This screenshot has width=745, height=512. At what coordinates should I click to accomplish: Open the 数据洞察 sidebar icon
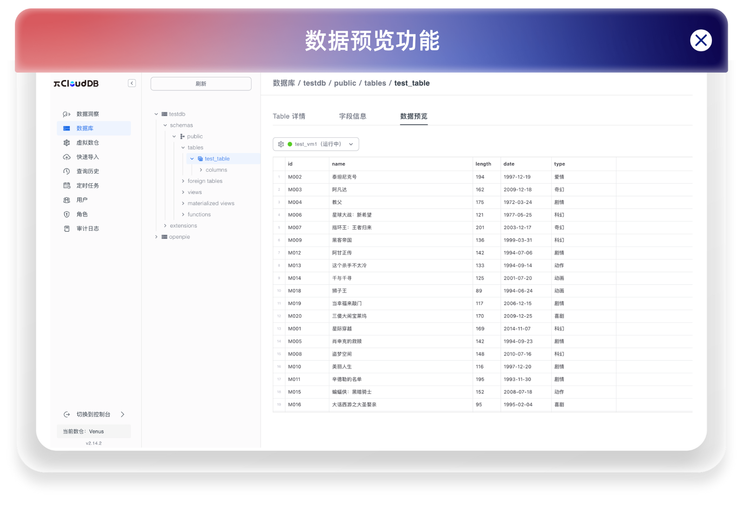pyautogui.click(x=67, y=114)
